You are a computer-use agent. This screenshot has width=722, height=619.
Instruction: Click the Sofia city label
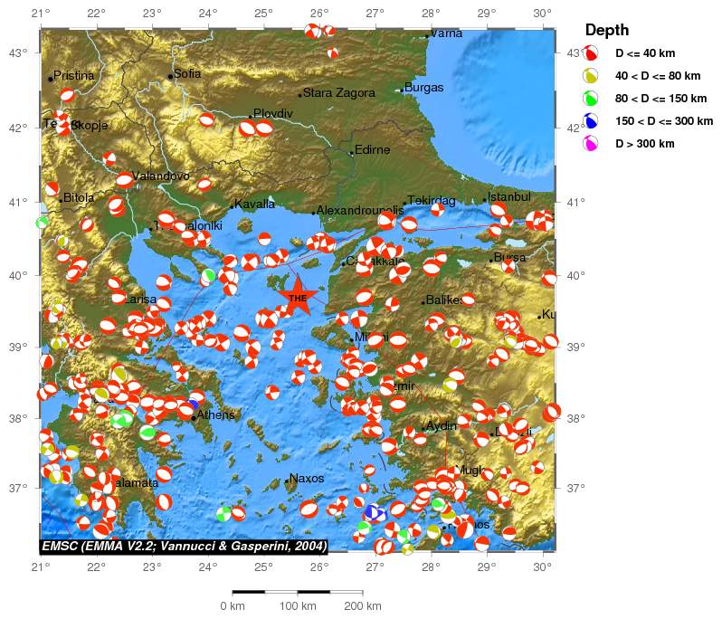pos(187,74)
